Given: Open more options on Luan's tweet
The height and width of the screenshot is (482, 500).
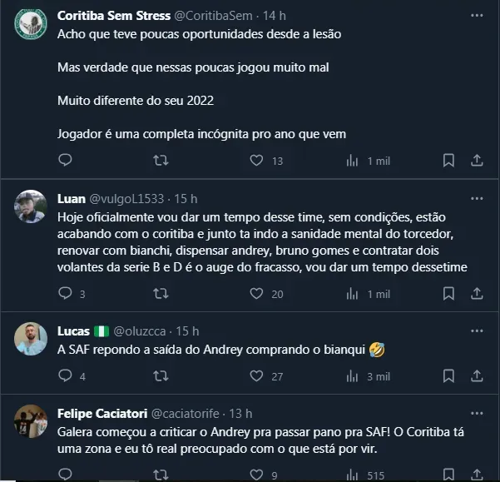Looking at the screenshot, I should tap(477, 198).
